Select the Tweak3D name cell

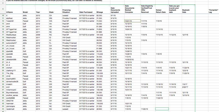point(14,21)
